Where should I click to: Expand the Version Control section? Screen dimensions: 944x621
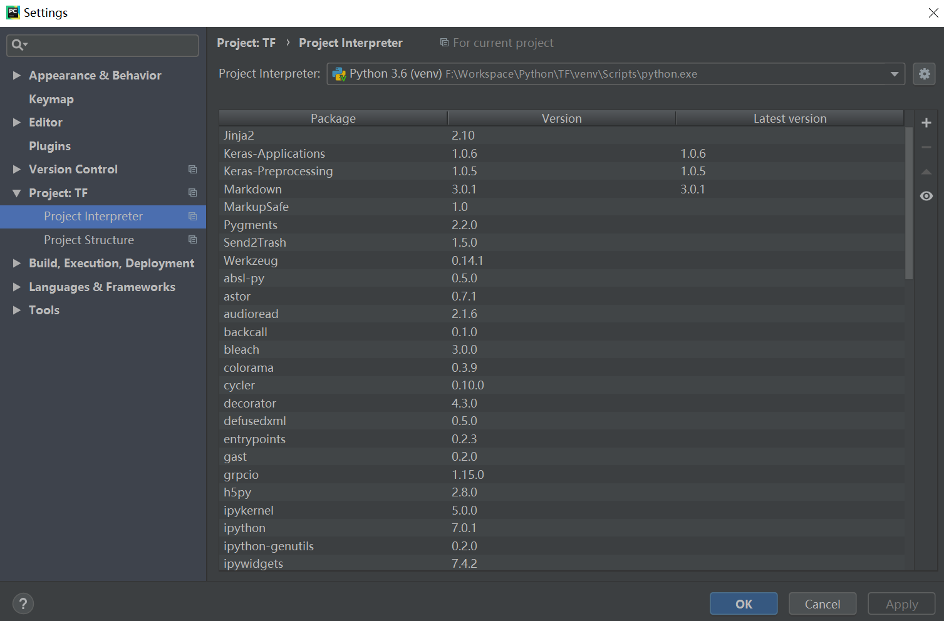tap(17, 169)
